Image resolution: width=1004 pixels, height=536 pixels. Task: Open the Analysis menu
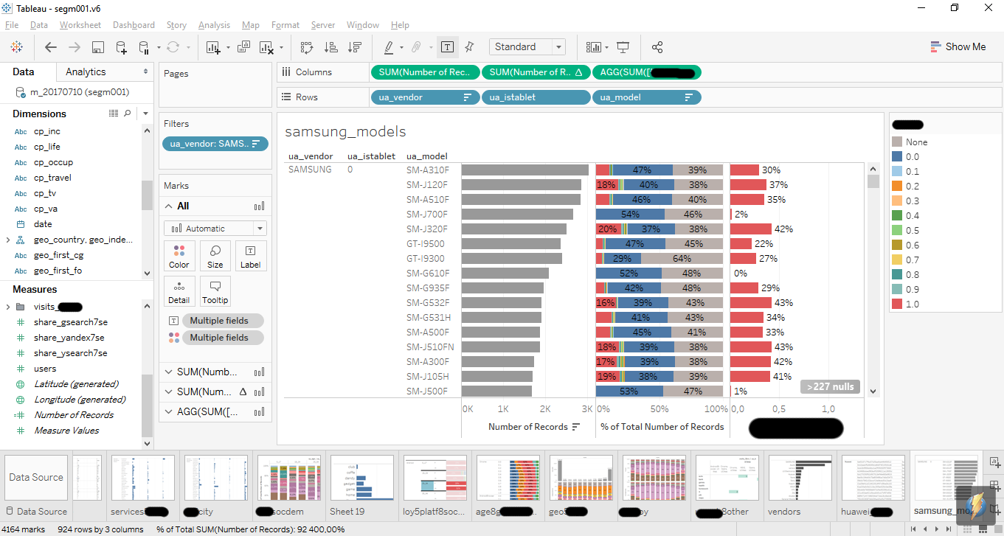pyautogui.click(x=214, y=25)
